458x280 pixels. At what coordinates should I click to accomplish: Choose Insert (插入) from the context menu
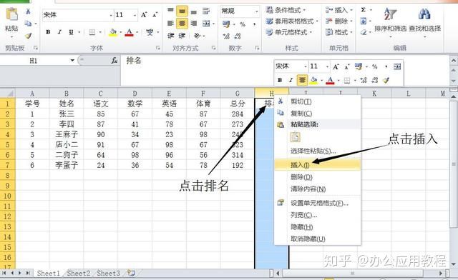(318, 165)
